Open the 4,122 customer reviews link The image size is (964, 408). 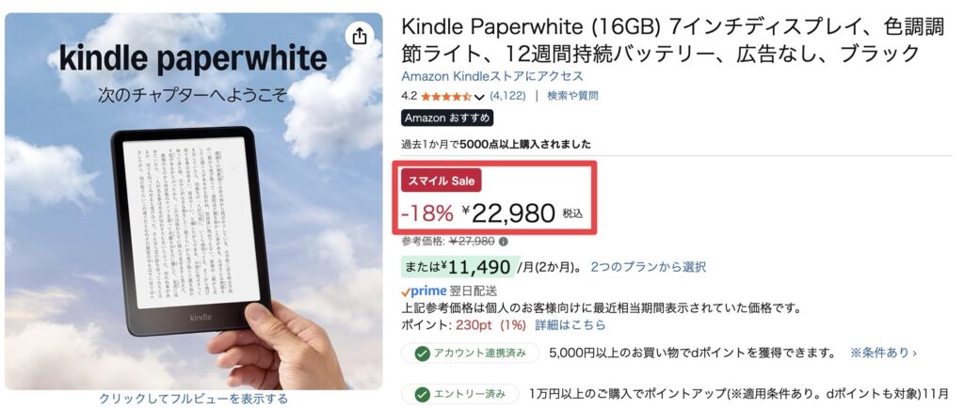click(508, 96)
